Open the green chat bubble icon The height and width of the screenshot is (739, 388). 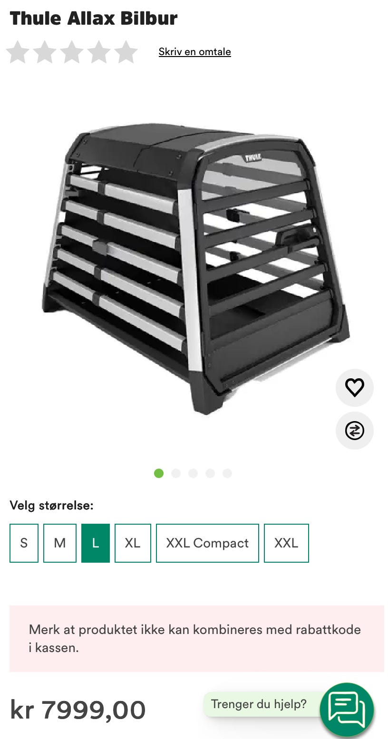click(x=347, y=710)
